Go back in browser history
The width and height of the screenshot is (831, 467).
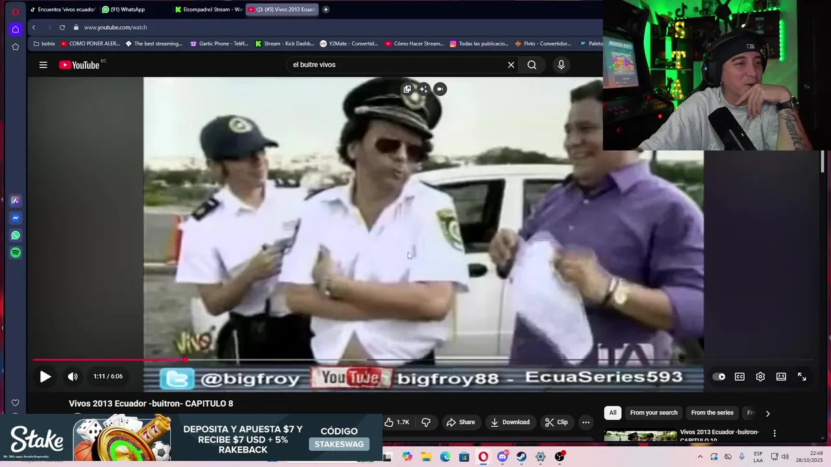click(34, 27)
